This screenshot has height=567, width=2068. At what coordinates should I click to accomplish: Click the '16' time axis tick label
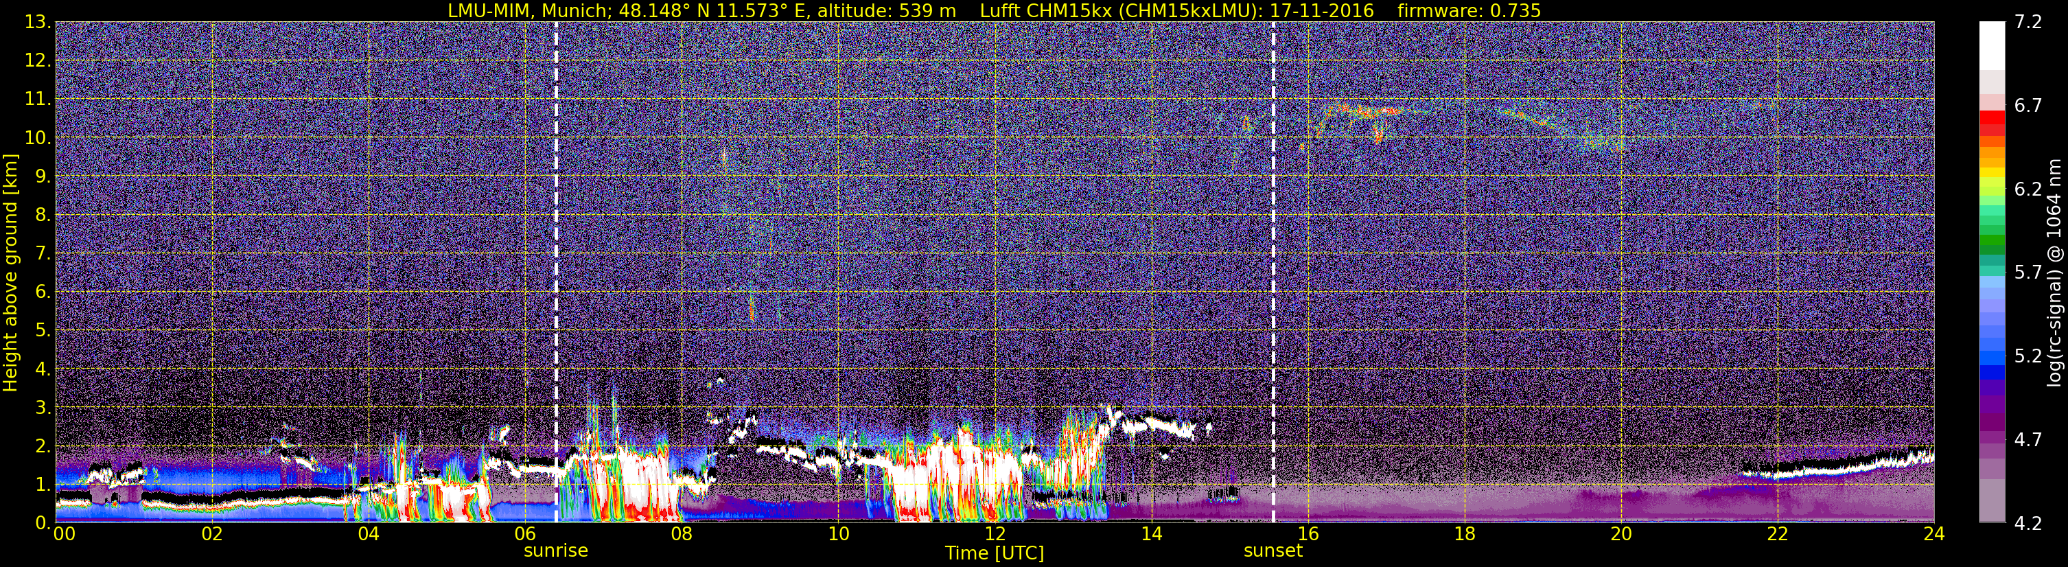1308,534
